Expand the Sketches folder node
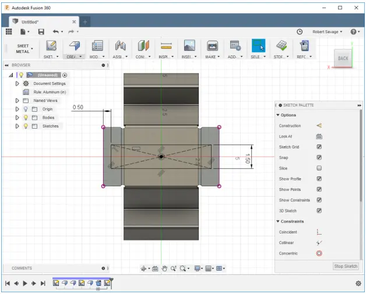Image resolution: width=366 pixels, height=294 pixels. (x=17, y=126)
